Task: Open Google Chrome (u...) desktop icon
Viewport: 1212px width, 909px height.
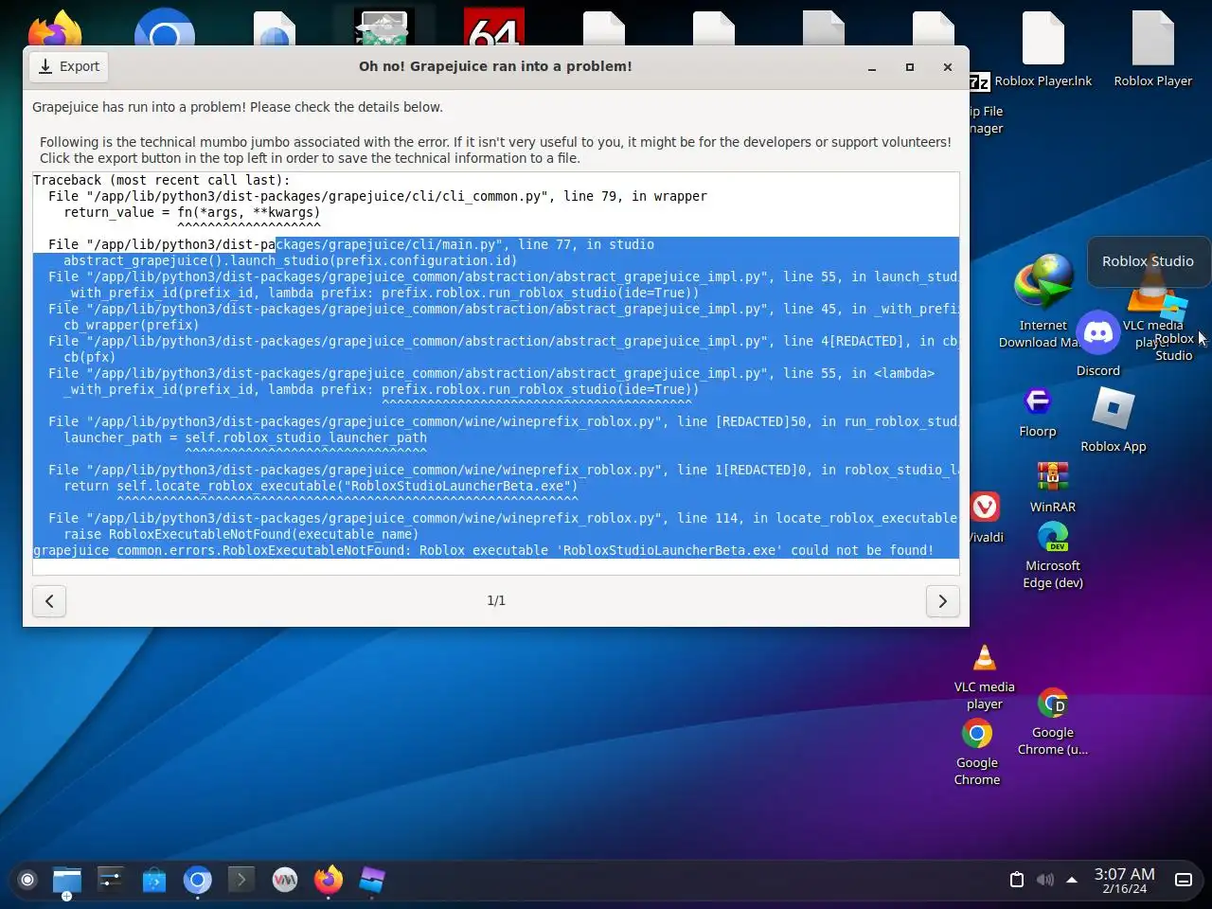Action: (x=1053, y=722)
